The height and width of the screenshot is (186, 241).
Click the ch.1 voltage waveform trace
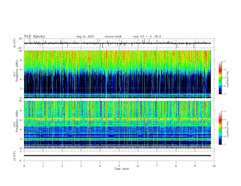tap(117, 43)
